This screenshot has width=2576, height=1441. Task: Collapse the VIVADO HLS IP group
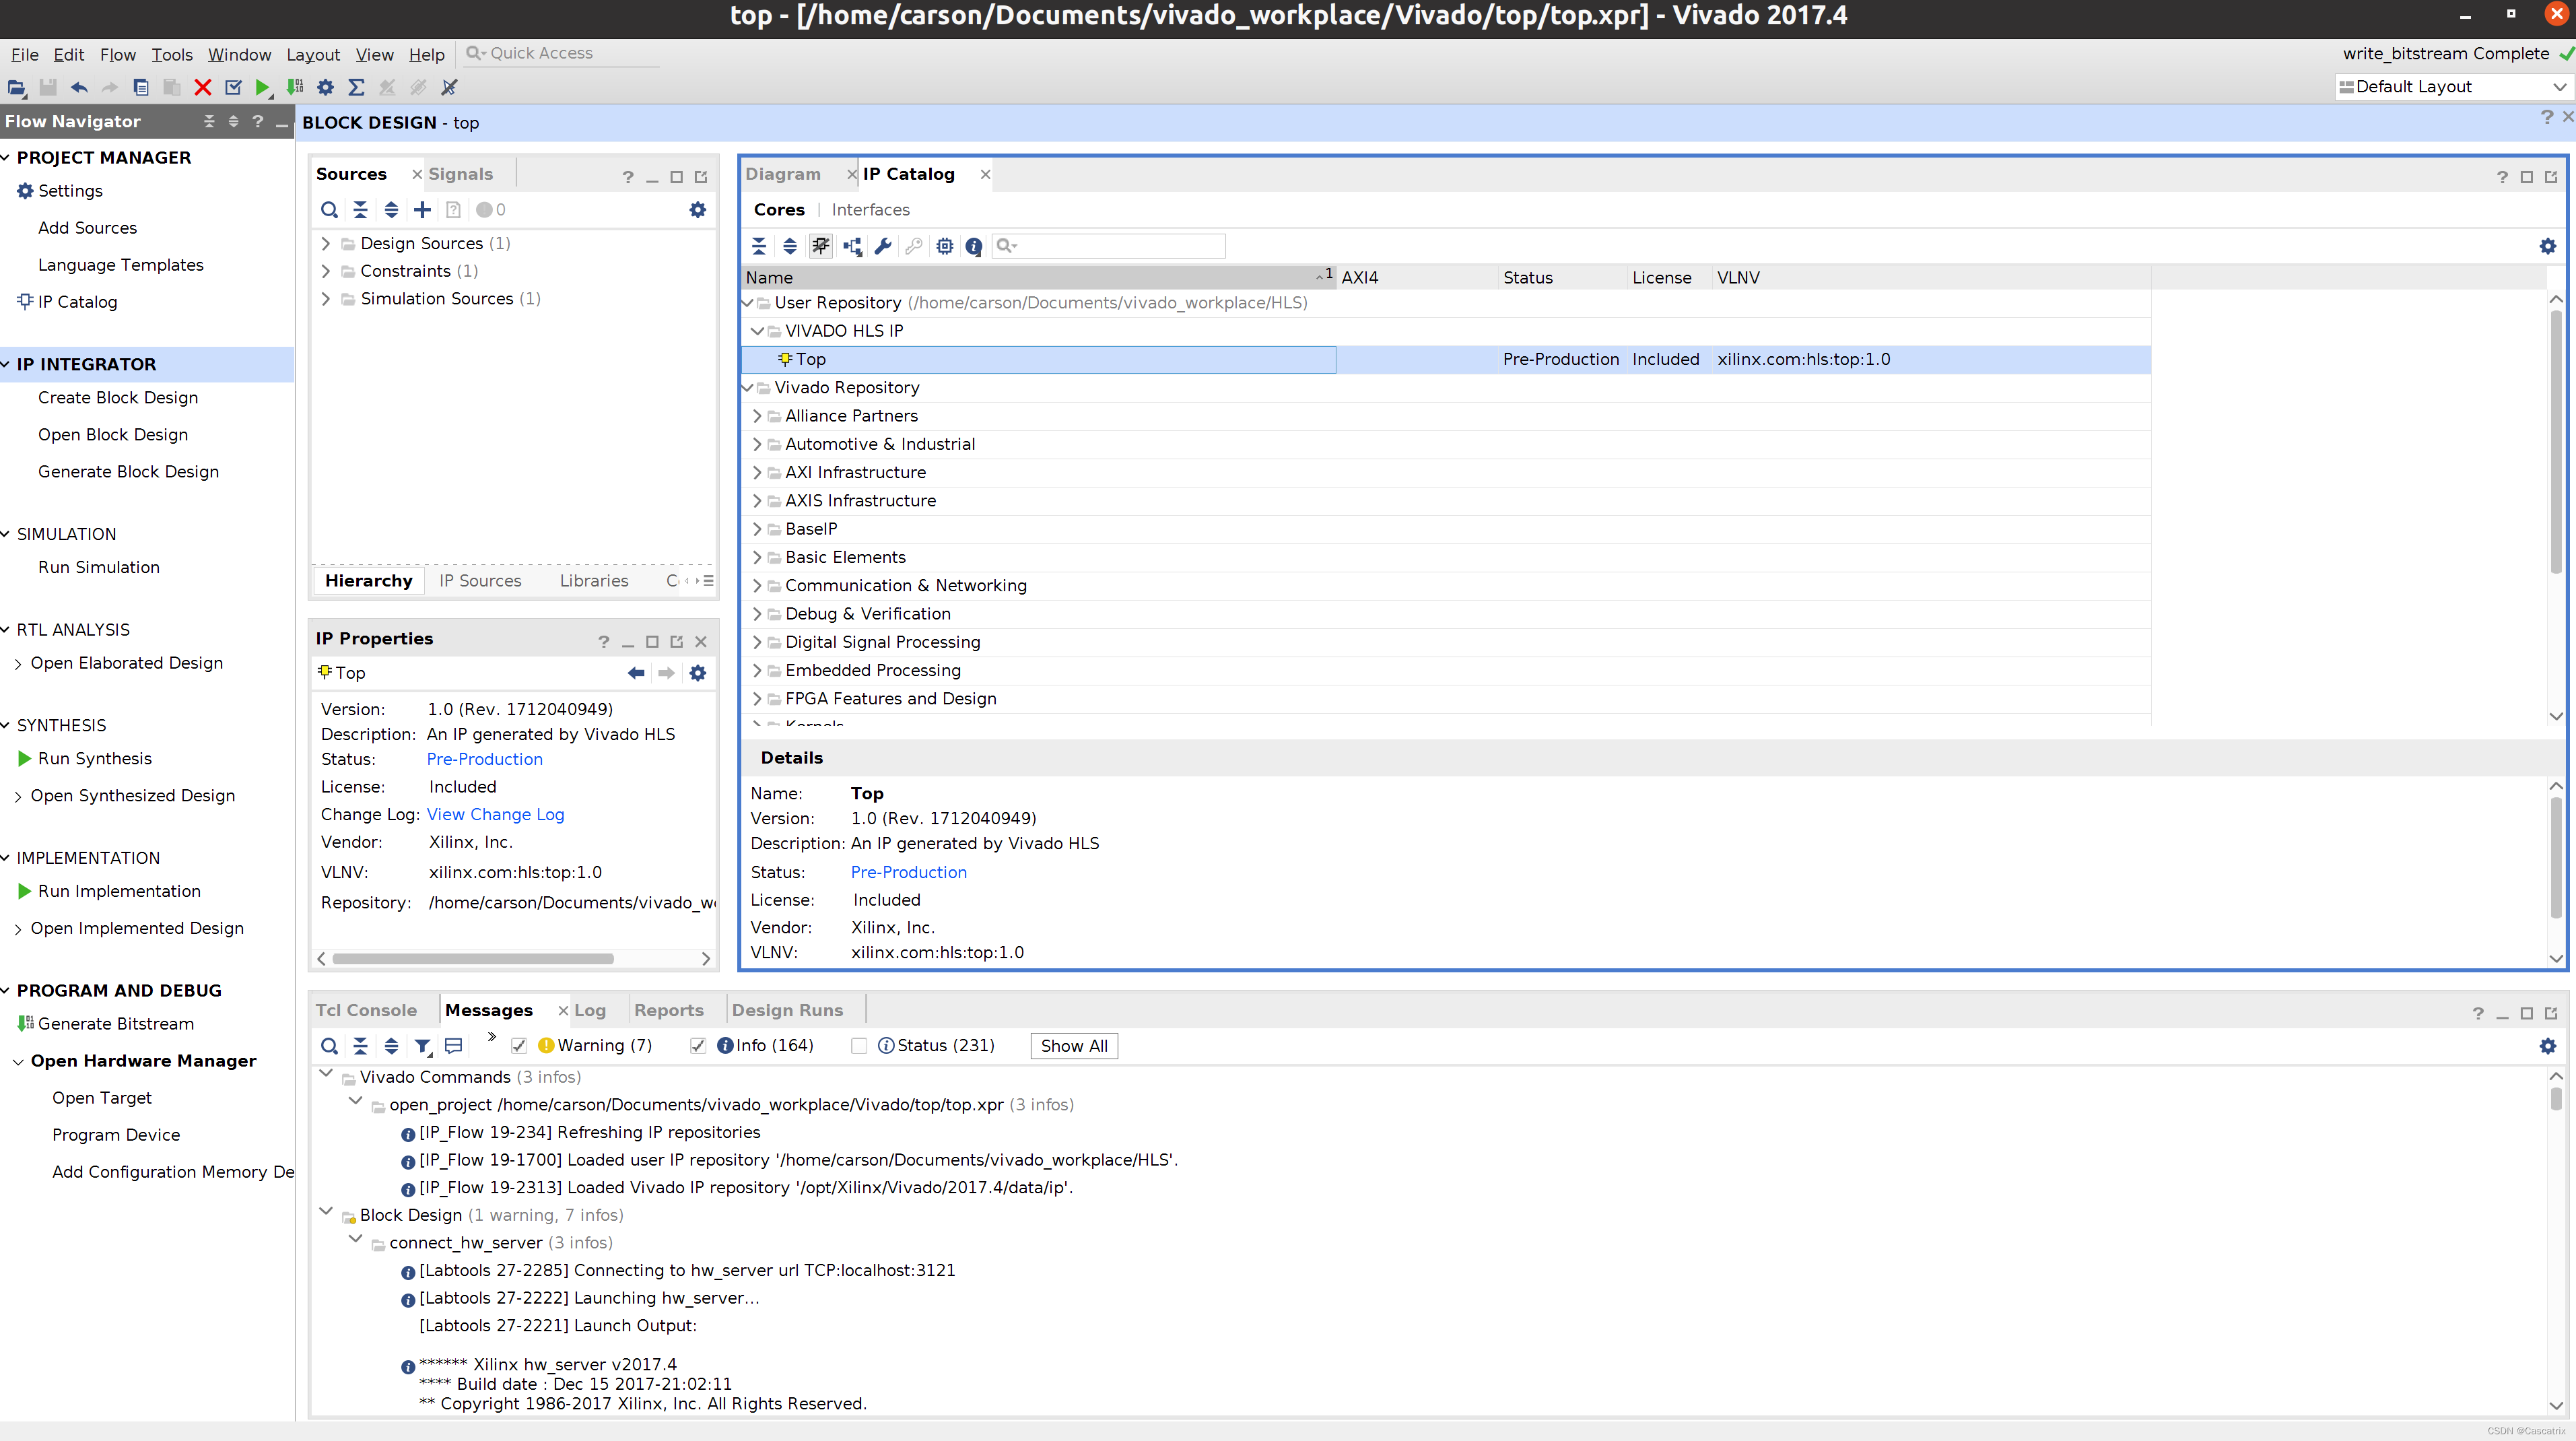757,331
